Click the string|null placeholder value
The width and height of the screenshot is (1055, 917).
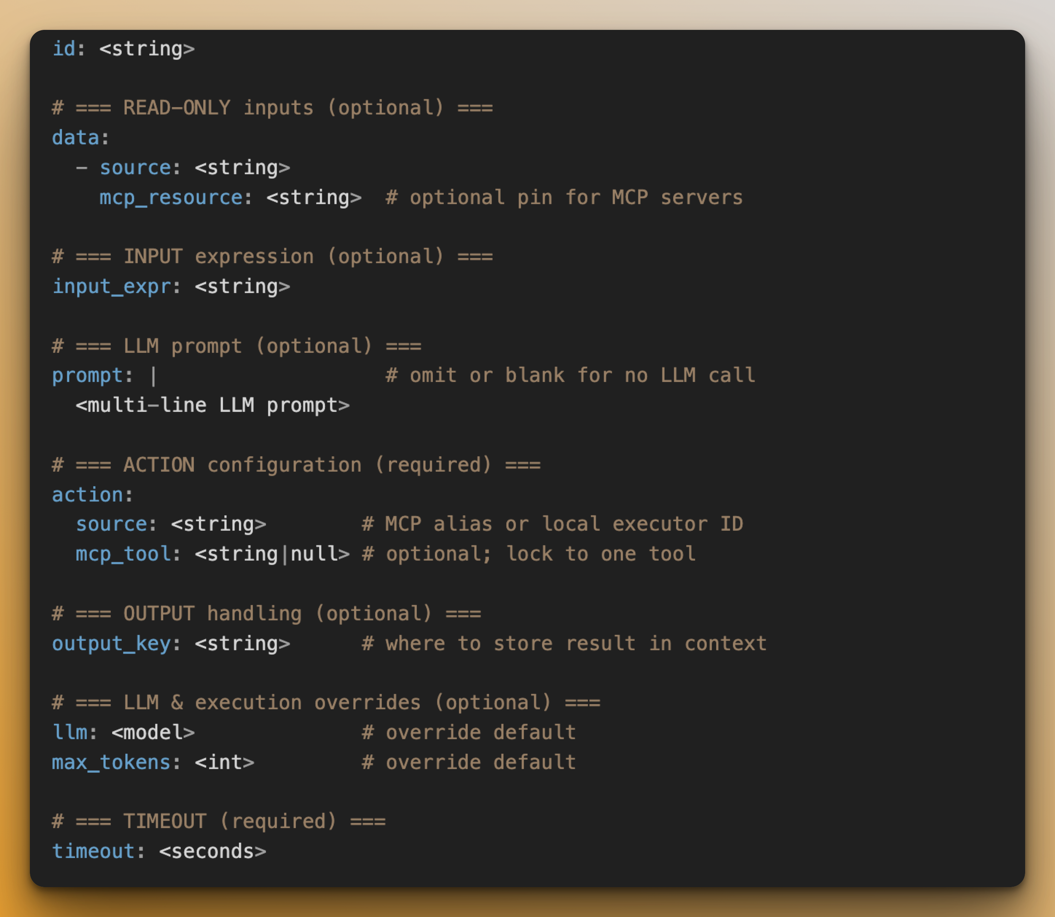[x=272, y=554]
